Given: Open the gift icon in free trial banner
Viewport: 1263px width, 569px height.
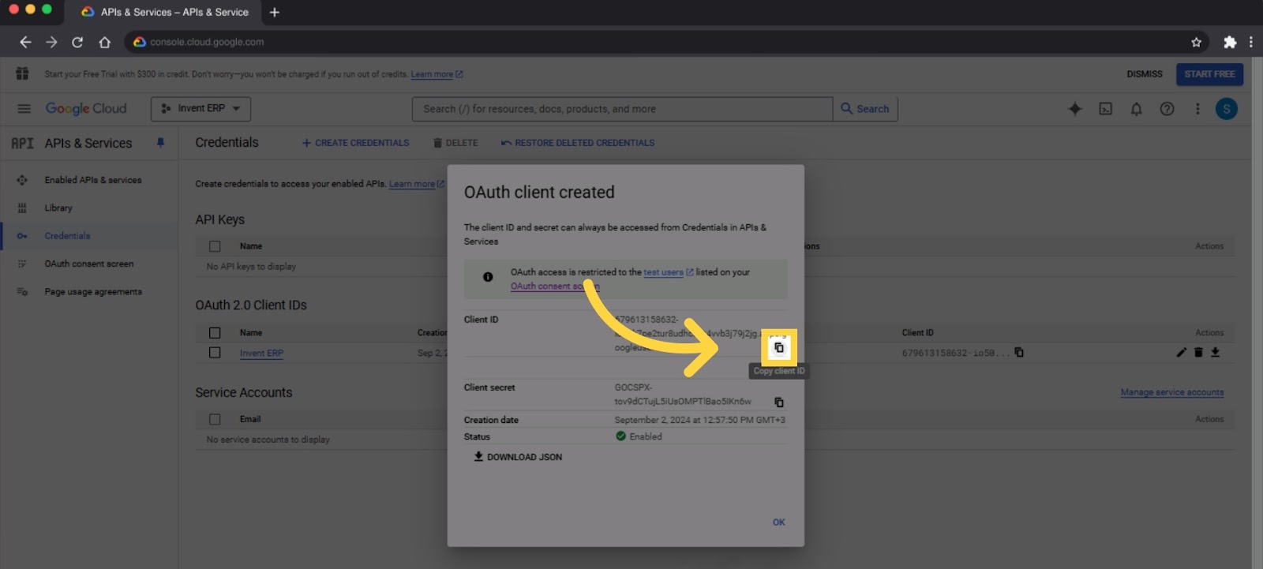Looking at the screenshot, I should [x=22, y=73].
